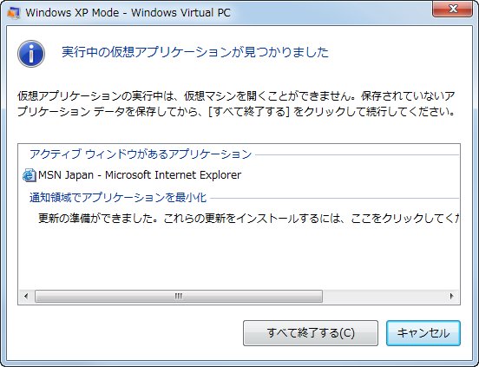Image resolution: width=479 pixels, height=367 pixels.
Task: Click the description paragraph about 仮想マシン
Action: click(236, 104)
